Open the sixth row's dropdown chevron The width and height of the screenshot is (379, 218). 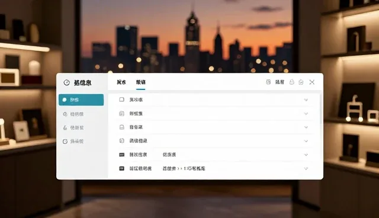(x=306, y=168)
